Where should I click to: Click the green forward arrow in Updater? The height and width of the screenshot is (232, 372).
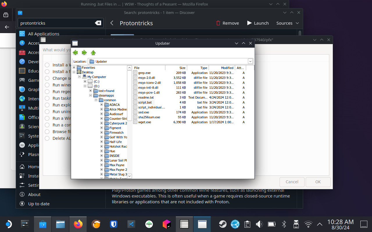(84, 52)
